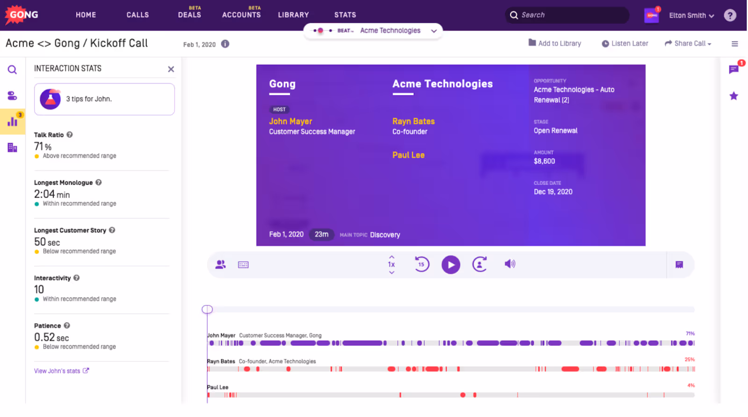Click the Gong logo
This screenshot has width=748, height=417.
click(22, 15)
